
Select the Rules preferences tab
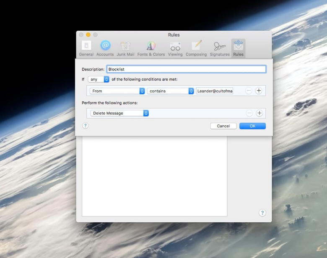pos(238,48)
